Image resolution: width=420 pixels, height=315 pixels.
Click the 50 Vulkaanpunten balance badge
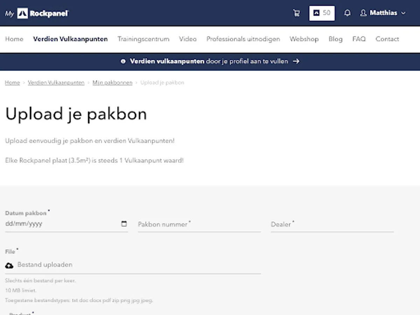click(322, 13)
